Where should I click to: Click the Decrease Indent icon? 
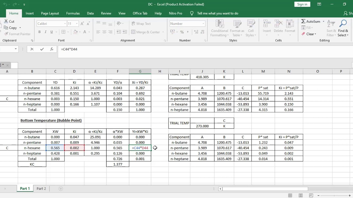point(119,32)
